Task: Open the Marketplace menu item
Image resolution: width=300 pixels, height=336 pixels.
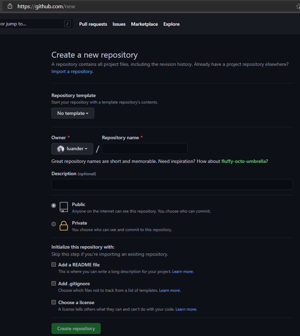Action: coord(144,24)
